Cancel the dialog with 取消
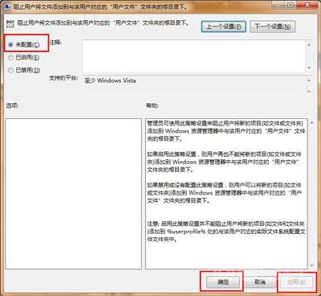The width and height of the screenshot is (321, 296). point(260,282)
